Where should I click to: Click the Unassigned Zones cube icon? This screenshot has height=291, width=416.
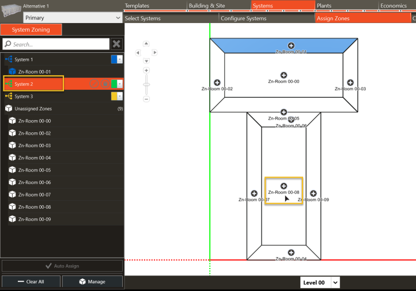9,108
